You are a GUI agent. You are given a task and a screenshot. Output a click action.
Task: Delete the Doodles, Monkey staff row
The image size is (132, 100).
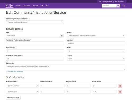tap(120, 86)
